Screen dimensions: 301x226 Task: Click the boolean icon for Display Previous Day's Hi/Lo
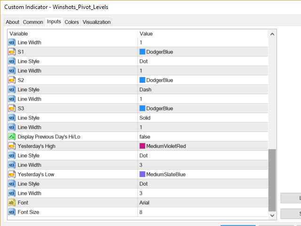tap(12, 137)
